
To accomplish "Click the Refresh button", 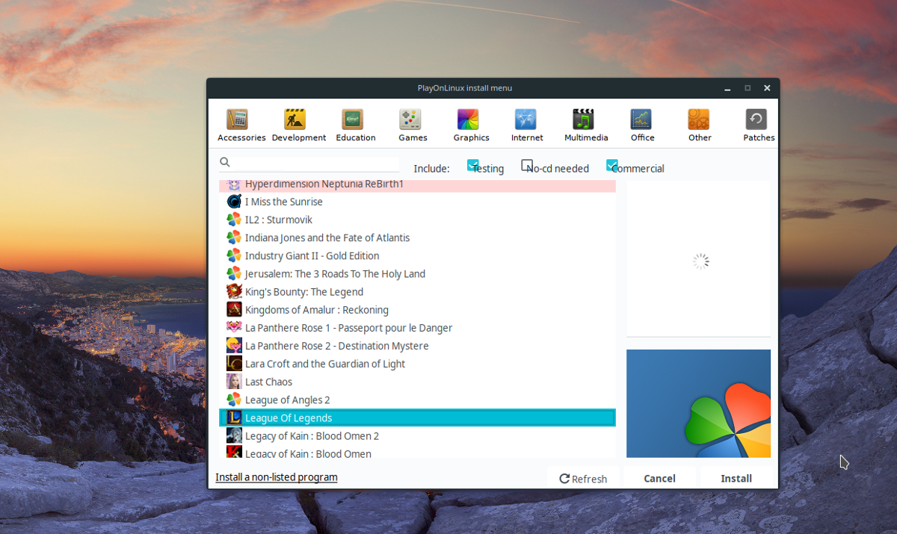I will (x=583, y=479).
